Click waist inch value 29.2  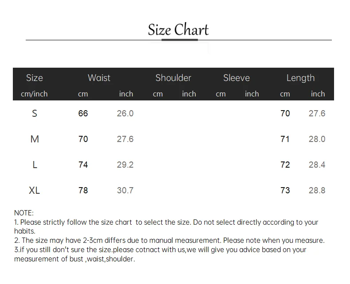click(125, 165)
